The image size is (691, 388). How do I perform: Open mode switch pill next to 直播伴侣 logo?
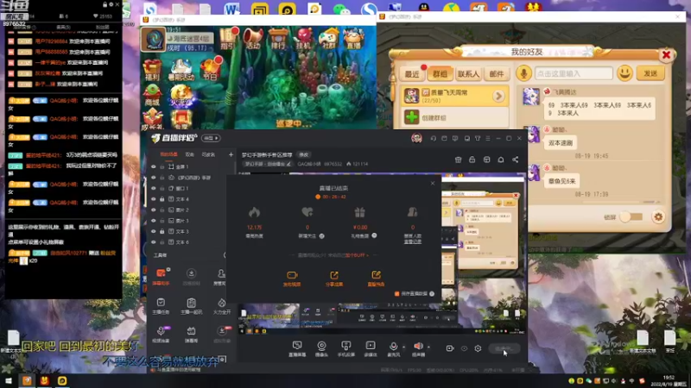211,138
